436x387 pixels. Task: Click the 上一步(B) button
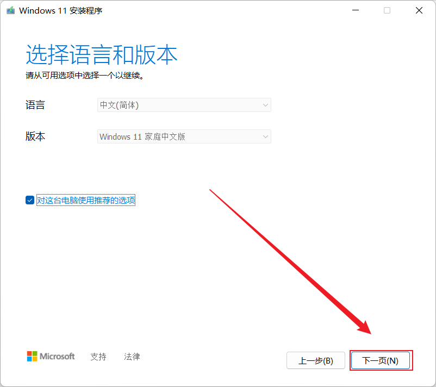coord(316,360)
